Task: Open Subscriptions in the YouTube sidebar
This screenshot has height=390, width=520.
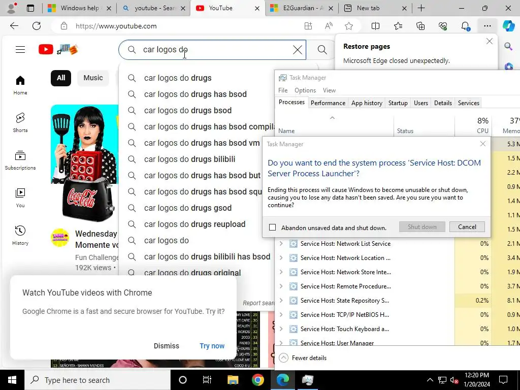Action: 20,160
